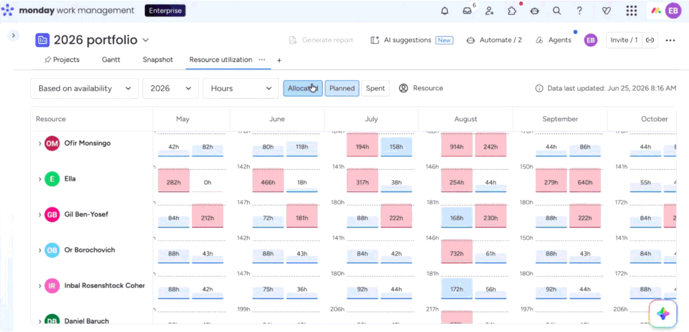This screenshot has height=332, width=689.
Task: Toggle the Allocated filter
Action: pos(303,88)
